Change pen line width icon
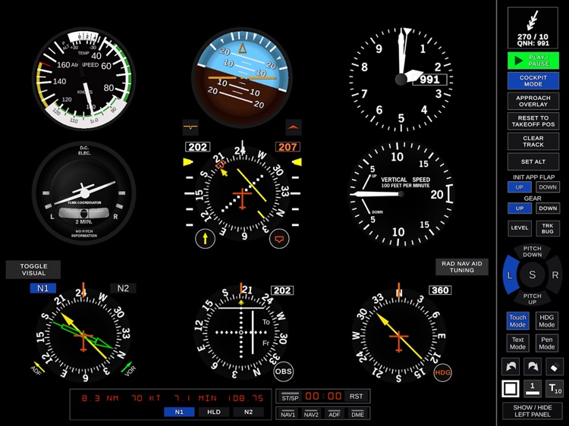Viewport: 569px width, 426px height. (x=533, y=389)
